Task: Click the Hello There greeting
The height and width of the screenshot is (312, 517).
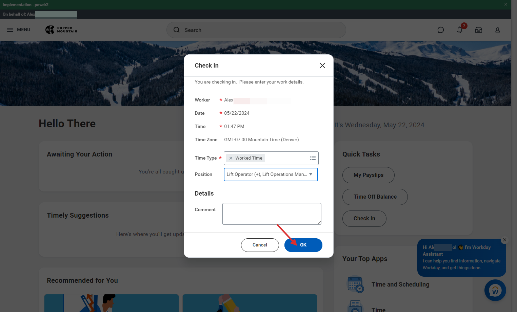Action: click(67, 124)
